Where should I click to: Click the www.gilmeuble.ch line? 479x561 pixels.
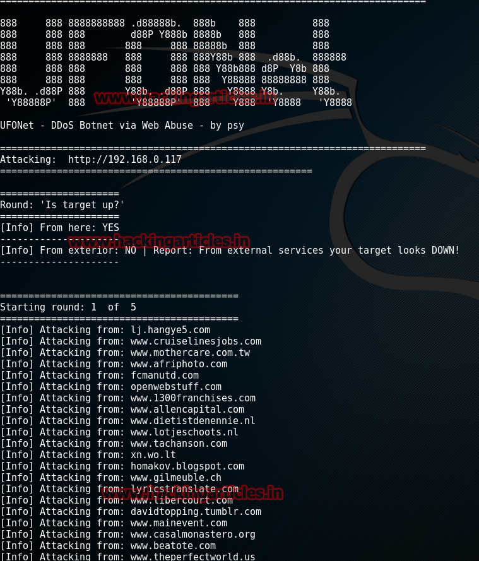point(111,478)
